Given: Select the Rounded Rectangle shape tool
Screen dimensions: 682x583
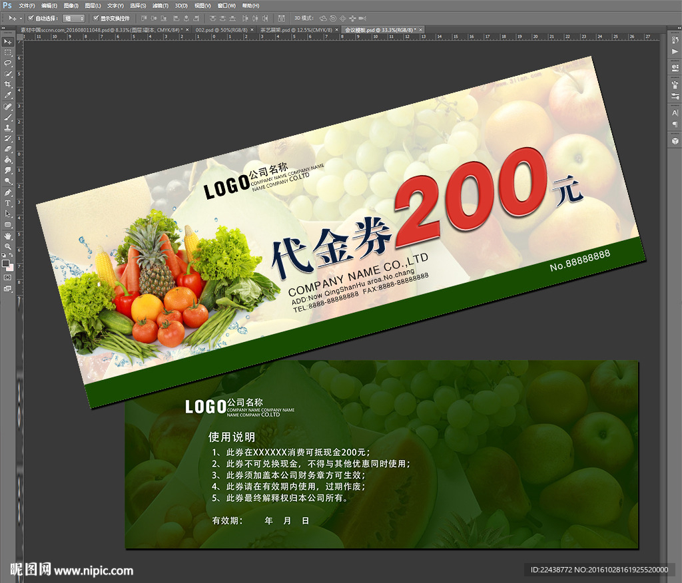Looking at the screenshot, I should point(7,225).
